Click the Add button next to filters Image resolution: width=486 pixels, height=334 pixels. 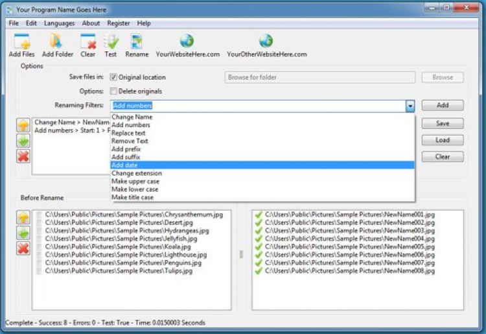coord(443,105)
